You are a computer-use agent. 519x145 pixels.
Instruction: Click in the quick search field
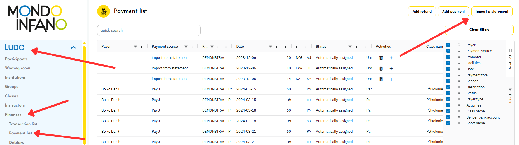(x=149, y=30)
